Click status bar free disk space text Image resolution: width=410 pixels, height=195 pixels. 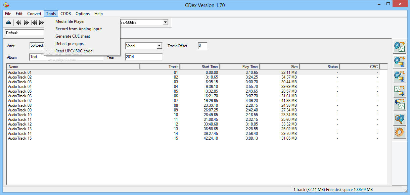click(333, 190)
